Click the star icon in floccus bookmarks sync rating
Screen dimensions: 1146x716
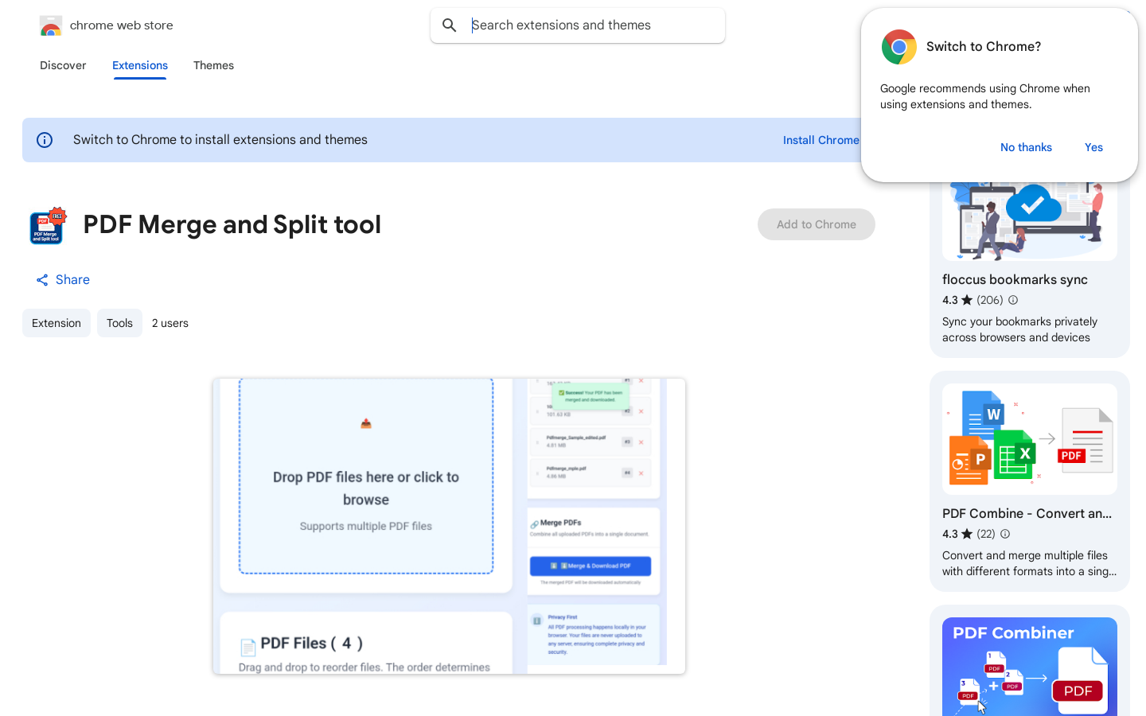pyautogui.click(x=967, y=300)
